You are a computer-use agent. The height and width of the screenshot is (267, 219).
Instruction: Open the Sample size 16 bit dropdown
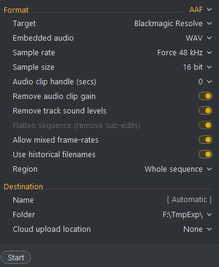coord(197,67)
